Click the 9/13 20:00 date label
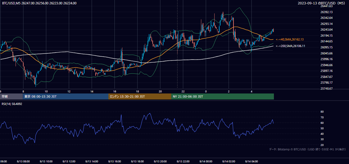This screenshot has height=164, width=349. 160,162
